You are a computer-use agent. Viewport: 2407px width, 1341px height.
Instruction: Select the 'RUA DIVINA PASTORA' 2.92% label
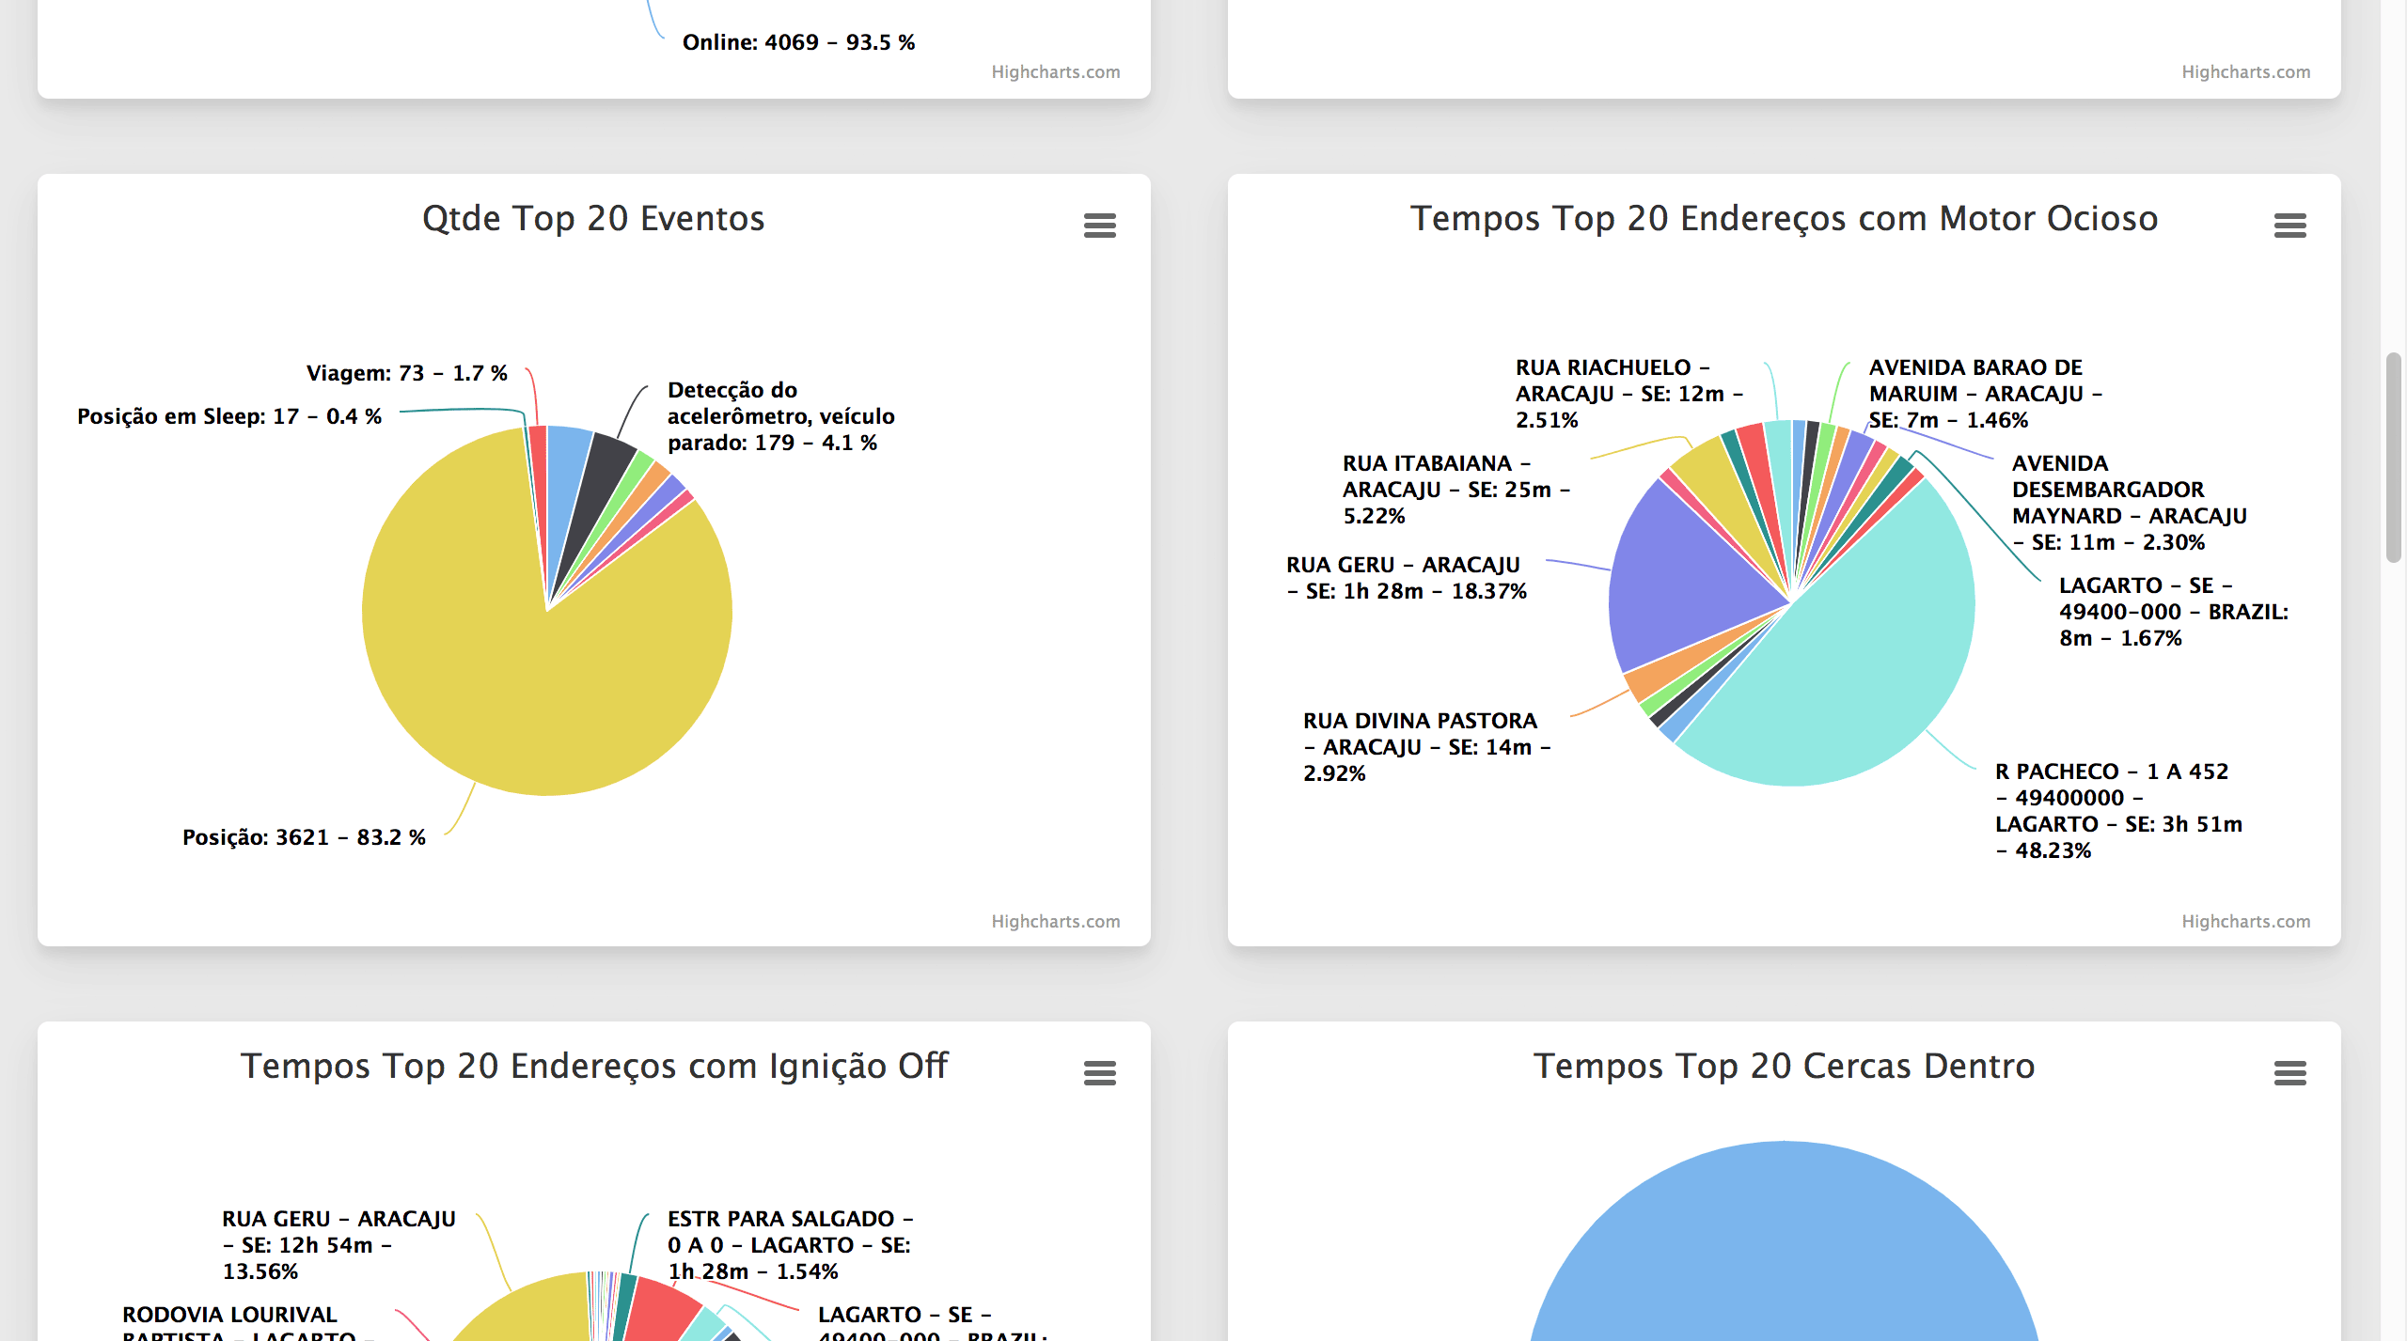(x=1427, y=747)
